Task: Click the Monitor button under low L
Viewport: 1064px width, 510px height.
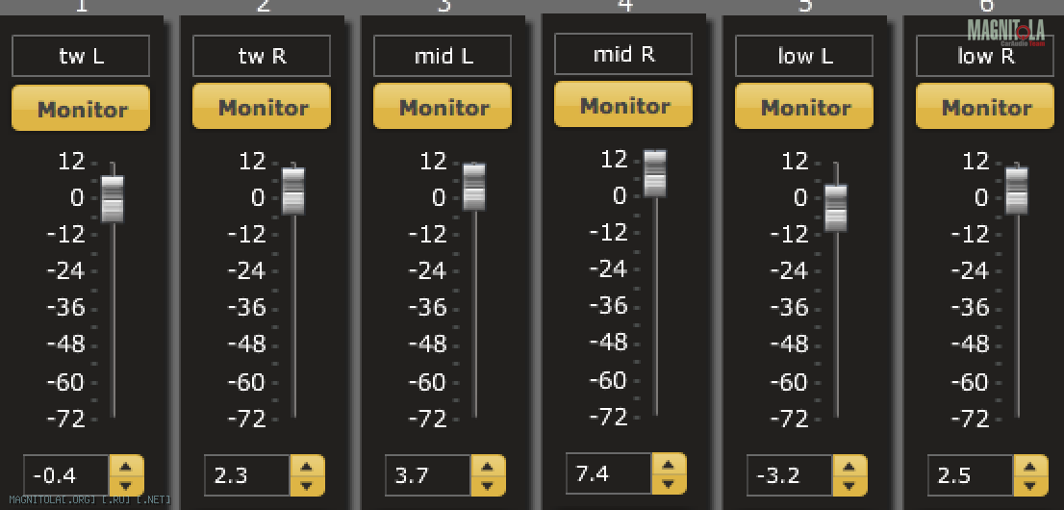Action: 804,107
